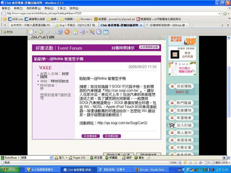Image resolution: width=231 pixels, height=173 pixels.
Task: Click the favorites star icon left of tabs
Action: pyautogui.click(x=5, y=25)
